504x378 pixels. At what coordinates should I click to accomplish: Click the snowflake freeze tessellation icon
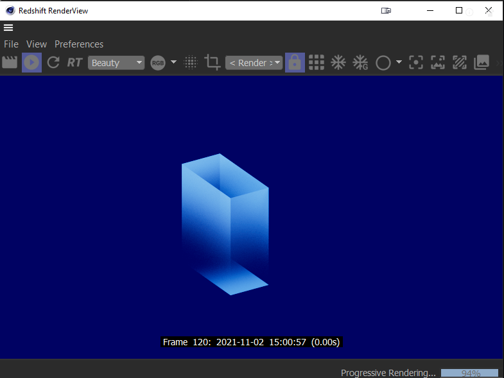pos(338,62)
